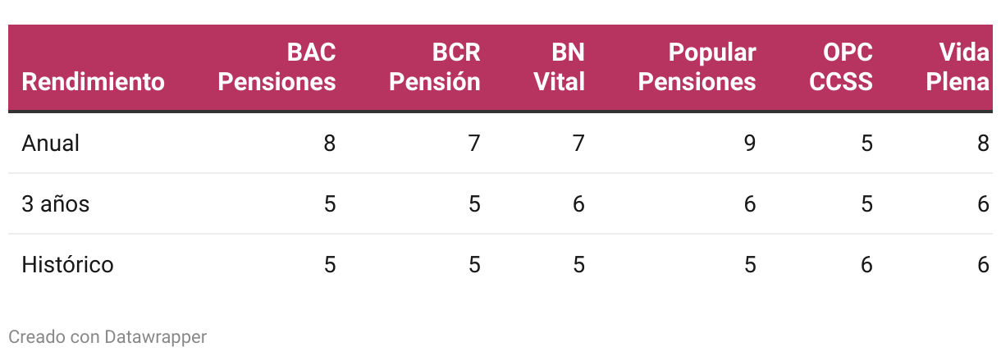Select Histórico value under BCR Pensión
The width and height of the screenshot is (1001, 356).
[x=474, y=264]
